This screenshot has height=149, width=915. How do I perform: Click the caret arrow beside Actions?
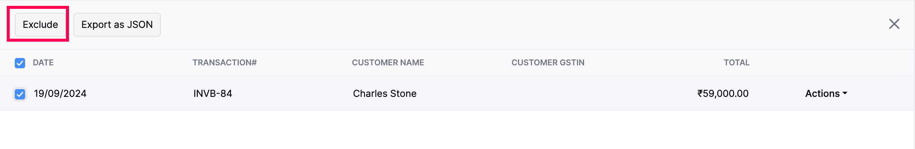pos(845,94)
